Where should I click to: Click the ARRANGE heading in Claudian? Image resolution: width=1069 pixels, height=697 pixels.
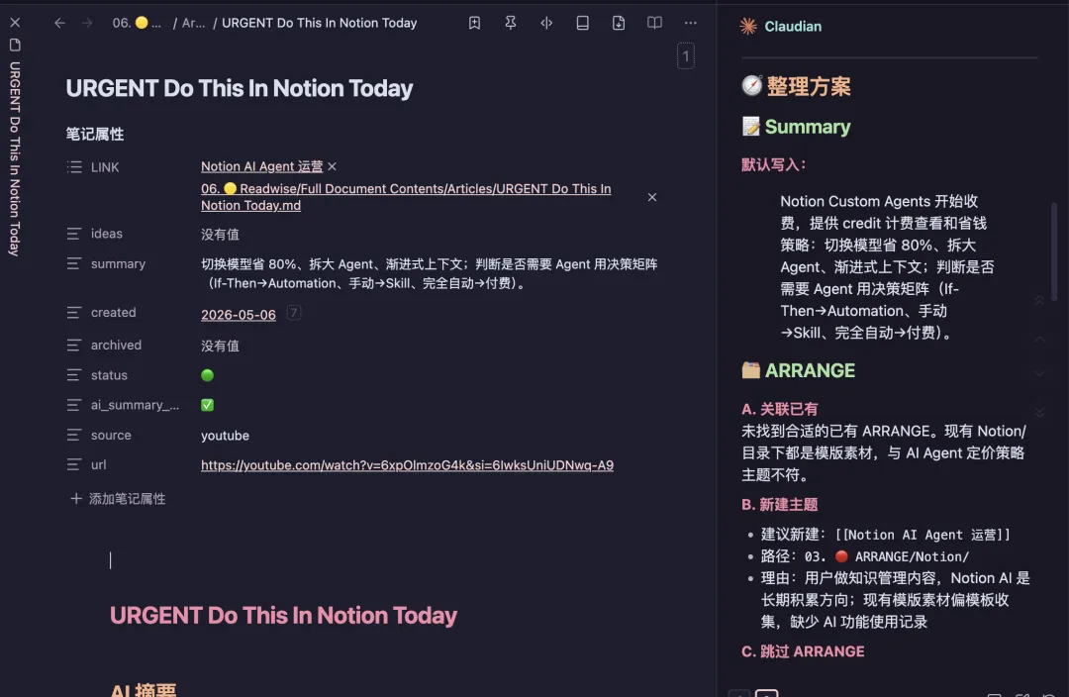pos(810,370)
